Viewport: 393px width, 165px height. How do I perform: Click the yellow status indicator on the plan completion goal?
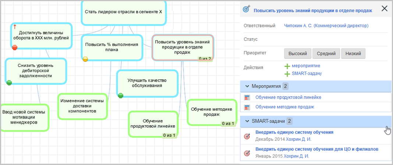(x=85, y=59)
